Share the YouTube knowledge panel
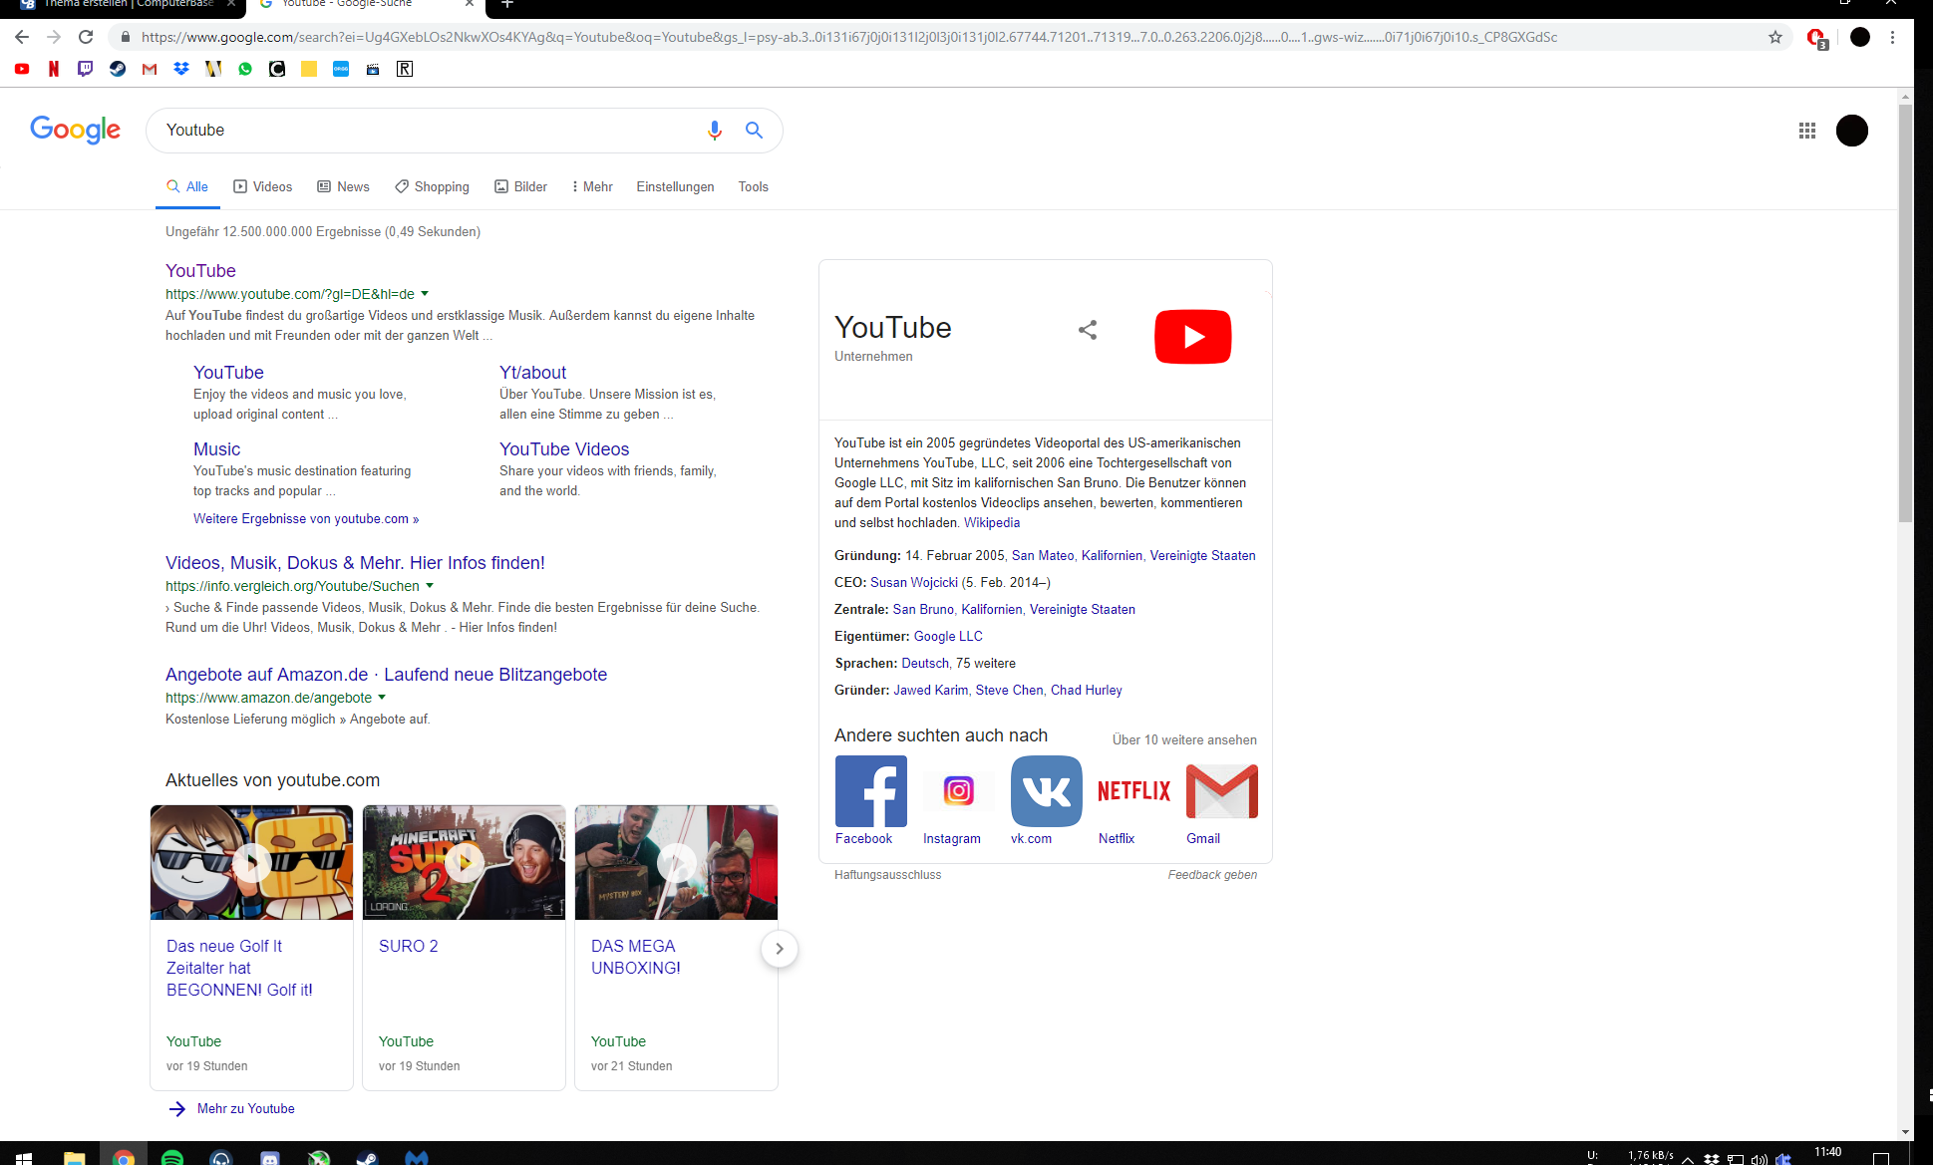Screen dimensions: 1933x1165 tap(1088, 330)
